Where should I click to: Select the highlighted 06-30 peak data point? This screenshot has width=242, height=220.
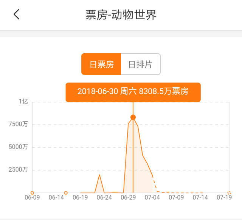tap(133, 117)
